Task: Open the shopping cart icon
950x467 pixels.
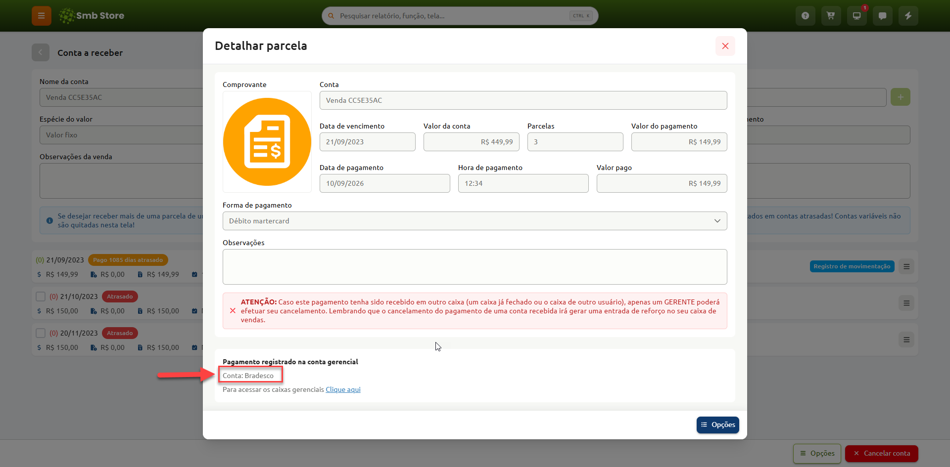Action: (831, 16)
